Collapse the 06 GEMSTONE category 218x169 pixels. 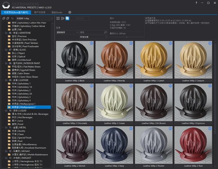pos(3,33)
